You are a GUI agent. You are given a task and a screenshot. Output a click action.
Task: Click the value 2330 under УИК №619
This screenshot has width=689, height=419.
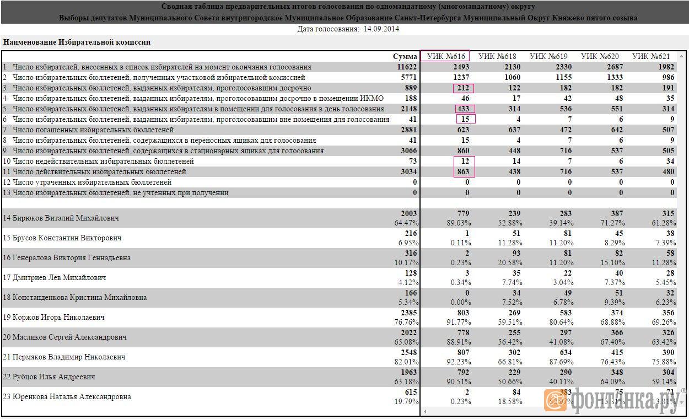(x=563, y=67)
